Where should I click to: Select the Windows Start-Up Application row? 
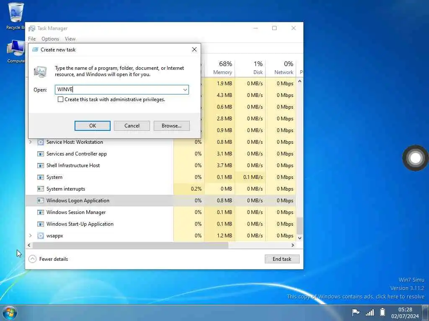pos(161,224)
